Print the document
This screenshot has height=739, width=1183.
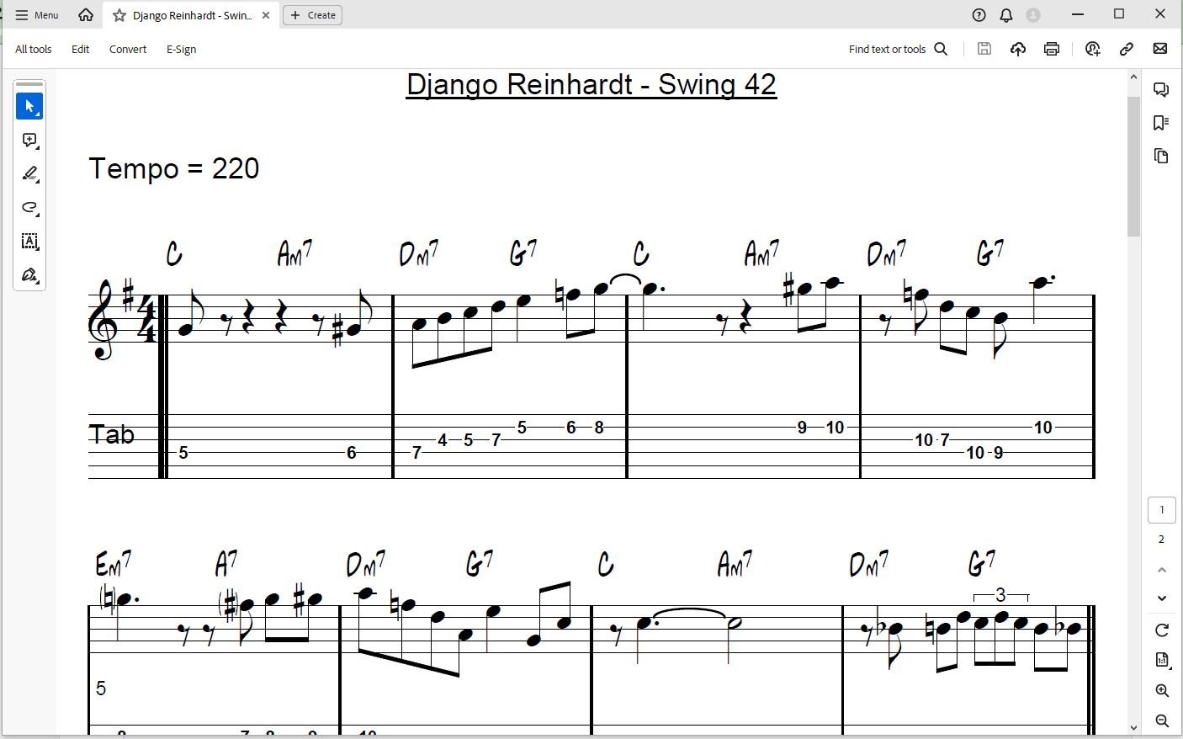pyautogui.click(x=1052, y=49)
